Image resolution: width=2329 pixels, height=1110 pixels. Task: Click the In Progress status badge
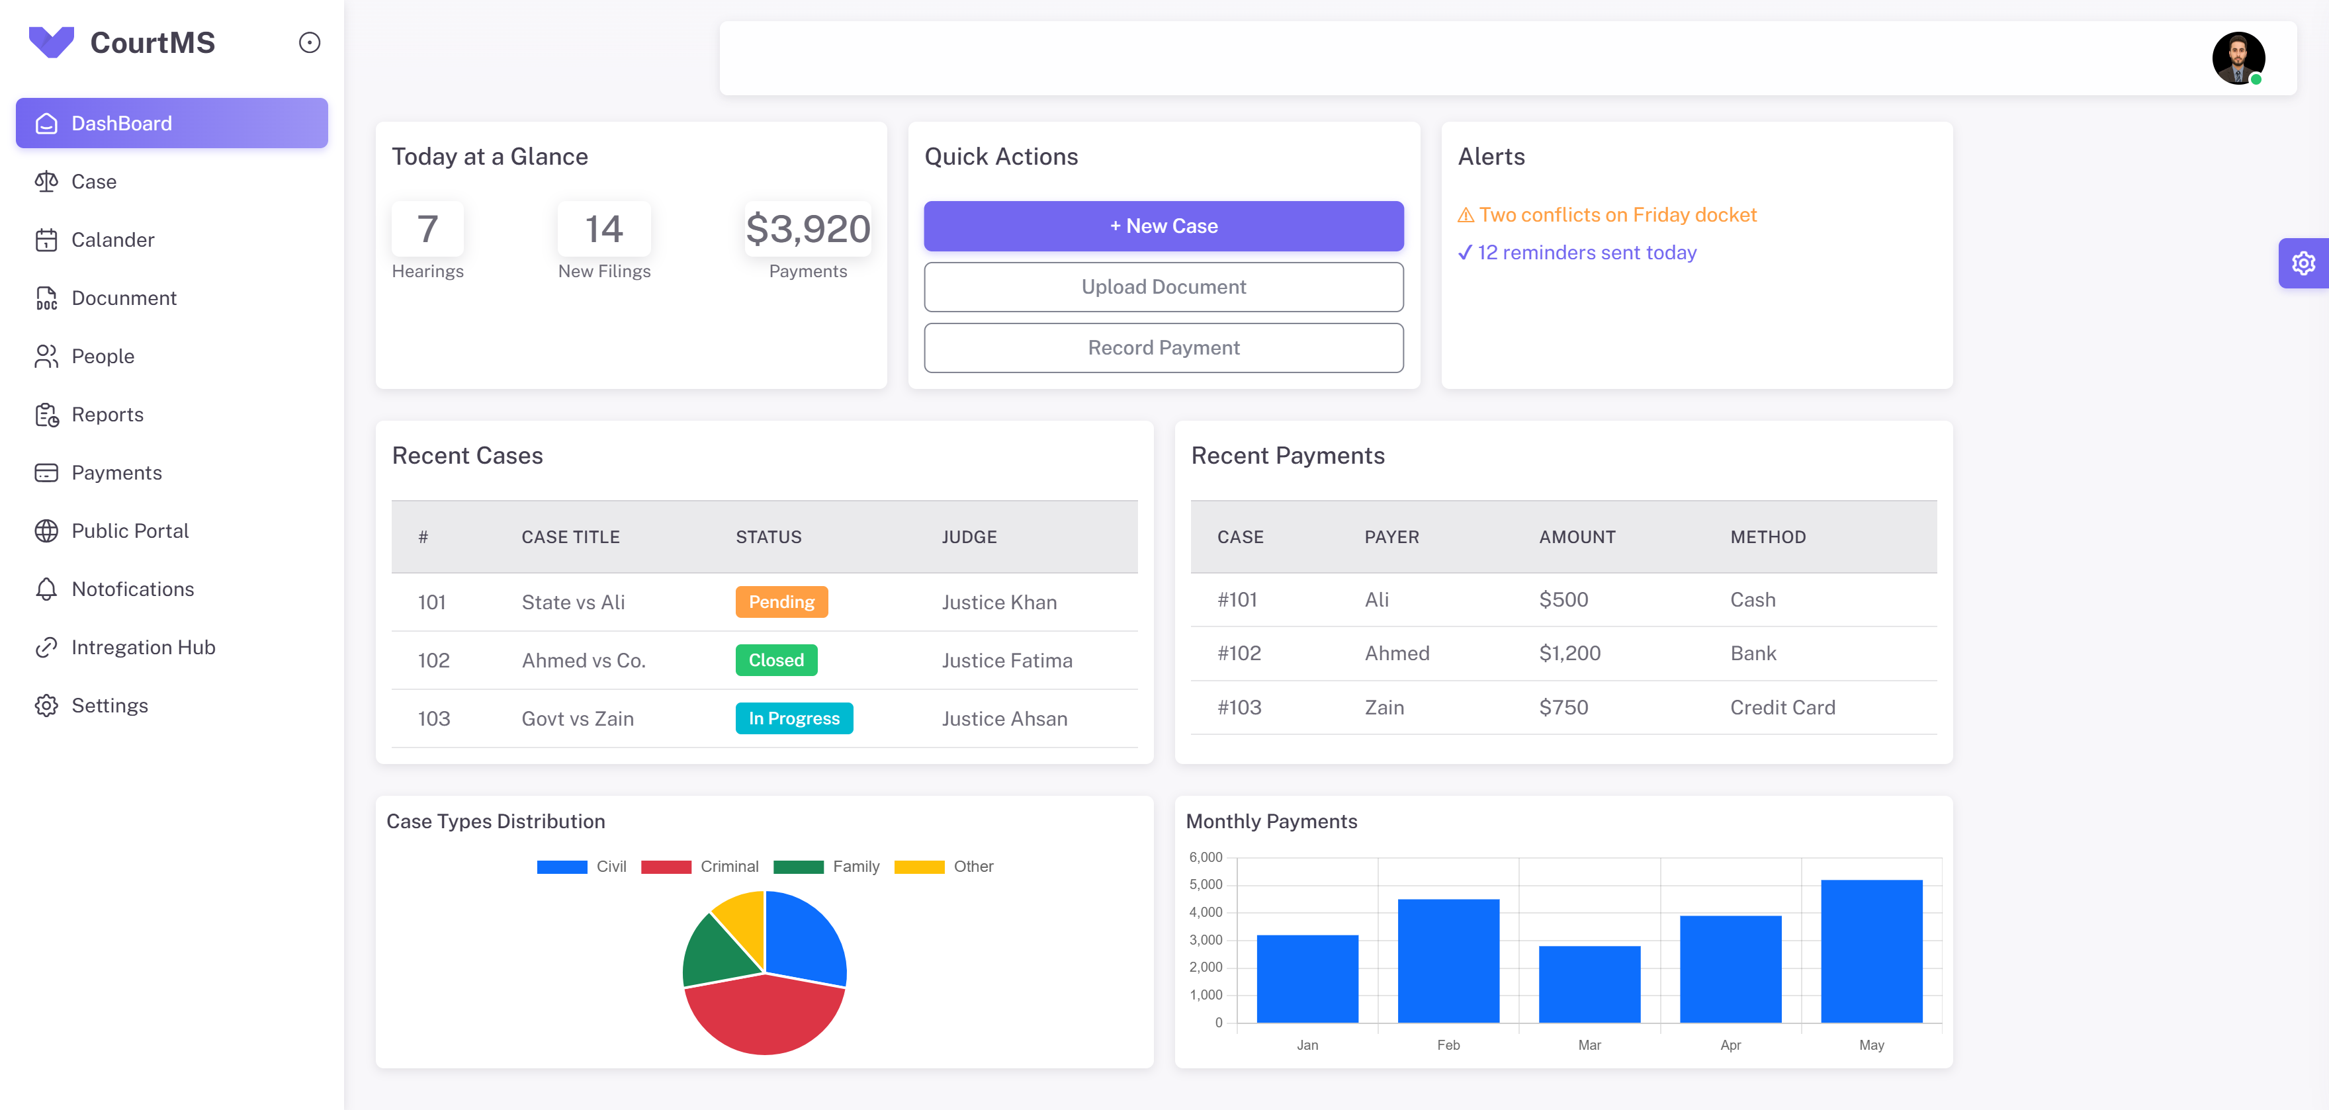click(x=794, y=718)
